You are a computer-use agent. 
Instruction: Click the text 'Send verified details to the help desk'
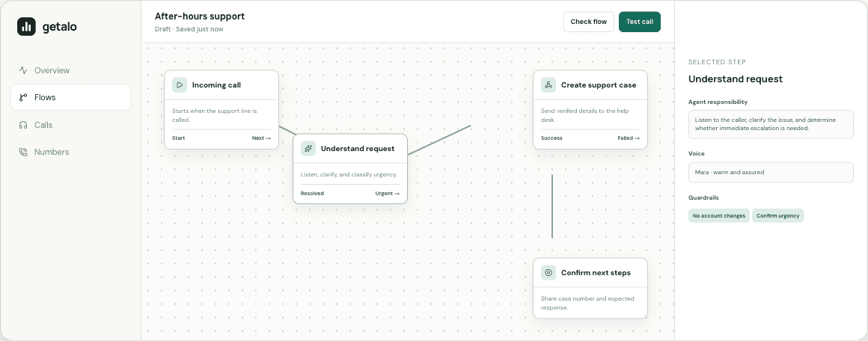tap(586, 115)
